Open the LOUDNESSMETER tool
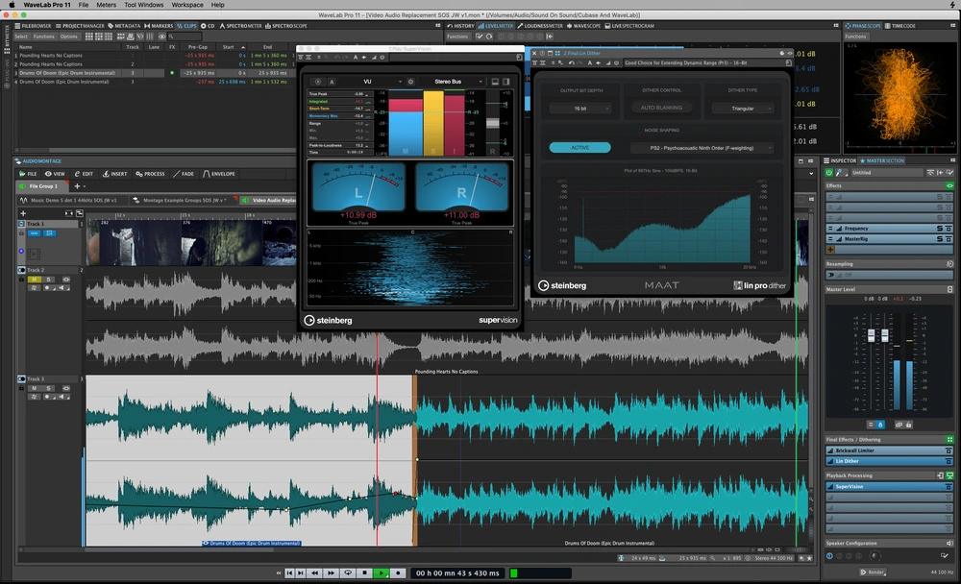The image size is (961, 584). point(542,26)
